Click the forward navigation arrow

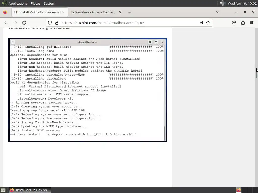(15, 23)
